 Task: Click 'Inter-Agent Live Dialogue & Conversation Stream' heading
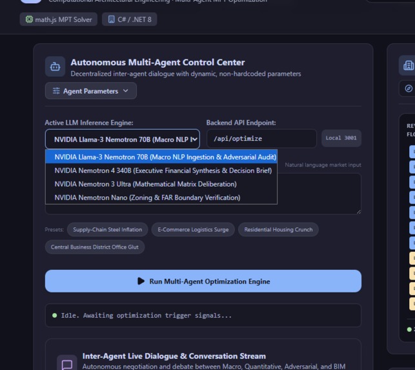tap(174, 356)
